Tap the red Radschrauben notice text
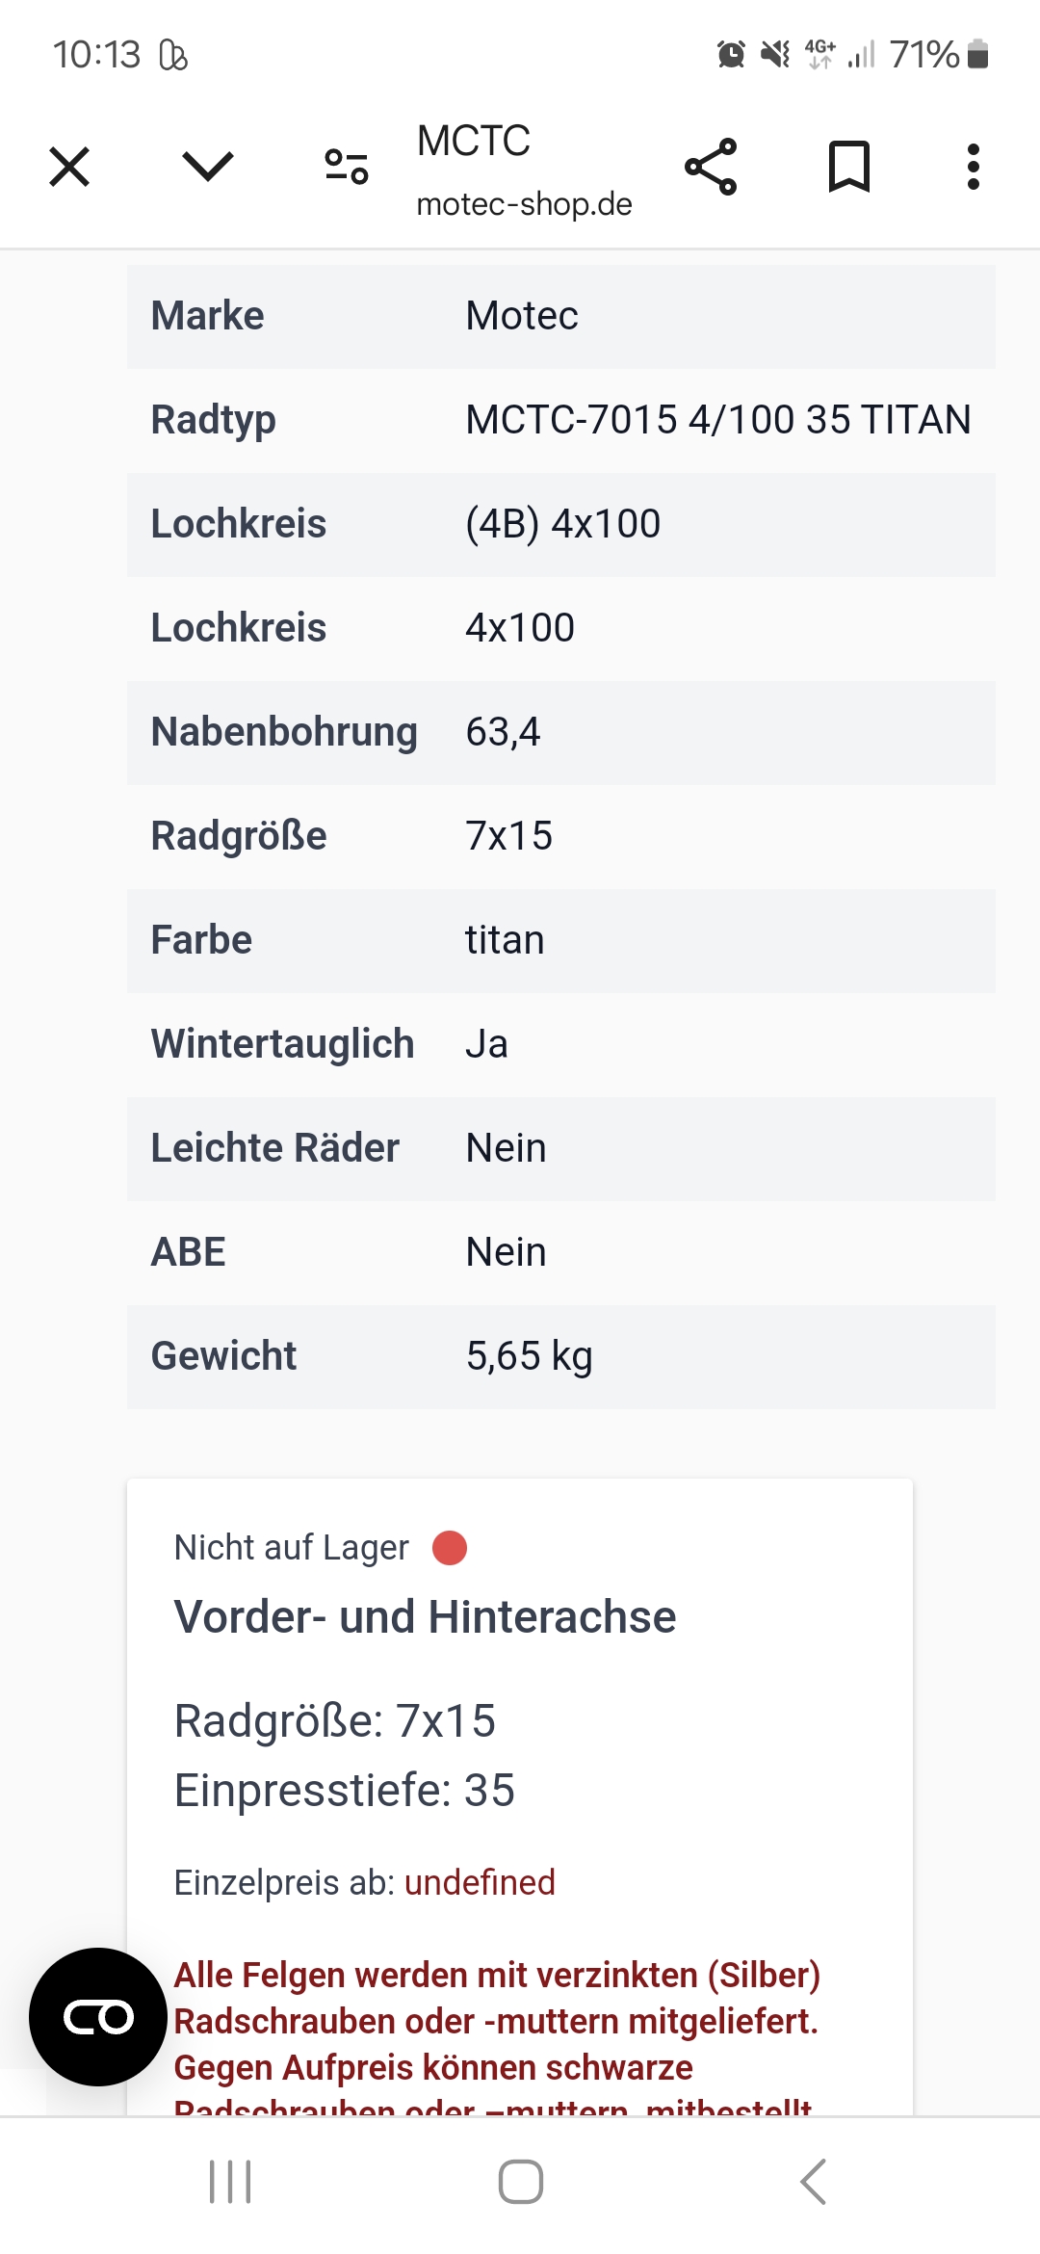 click(x=497, y=2034)
